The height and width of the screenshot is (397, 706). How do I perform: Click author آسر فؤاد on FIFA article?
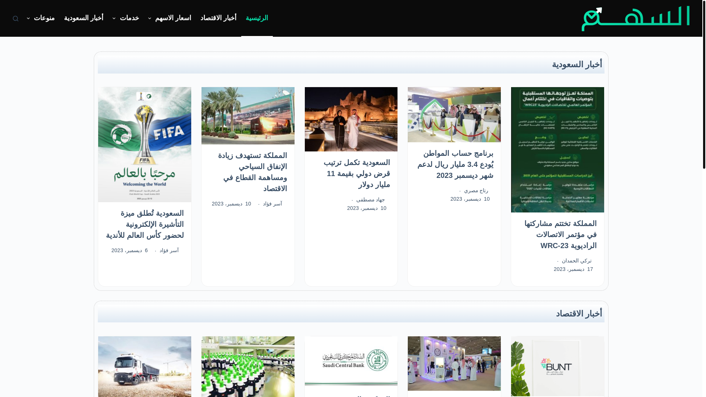[x=169, y=250]
